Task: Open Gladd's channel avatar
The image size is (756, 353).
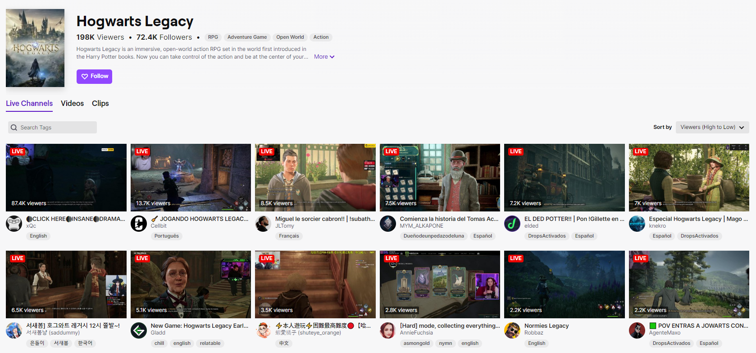Action: click(139, 330)
